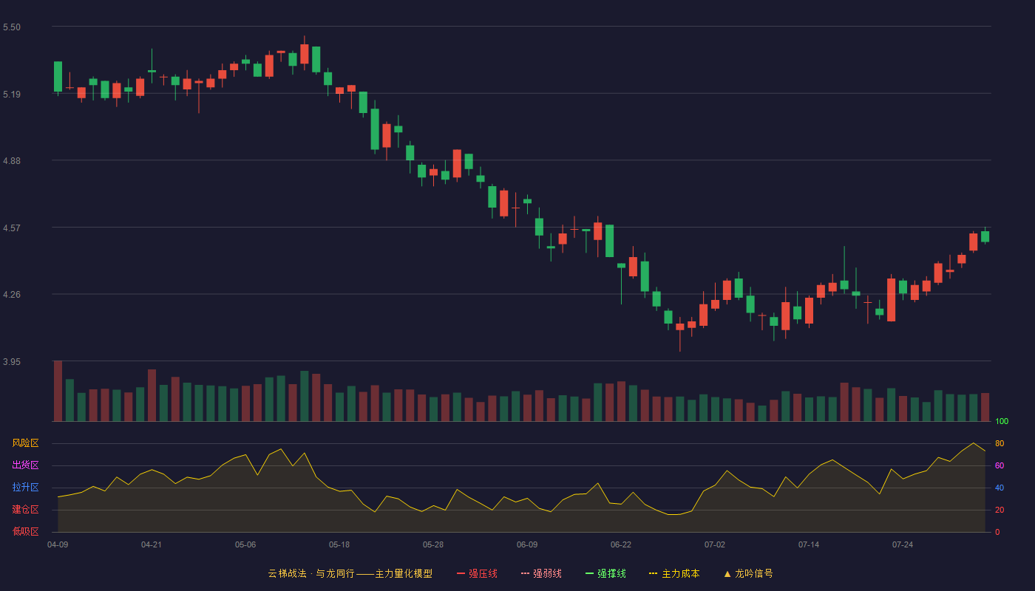Click the first candlestick on 04-09
Image resolution: width=1035 pixels, height=591 pixels.
click(58, 77)
